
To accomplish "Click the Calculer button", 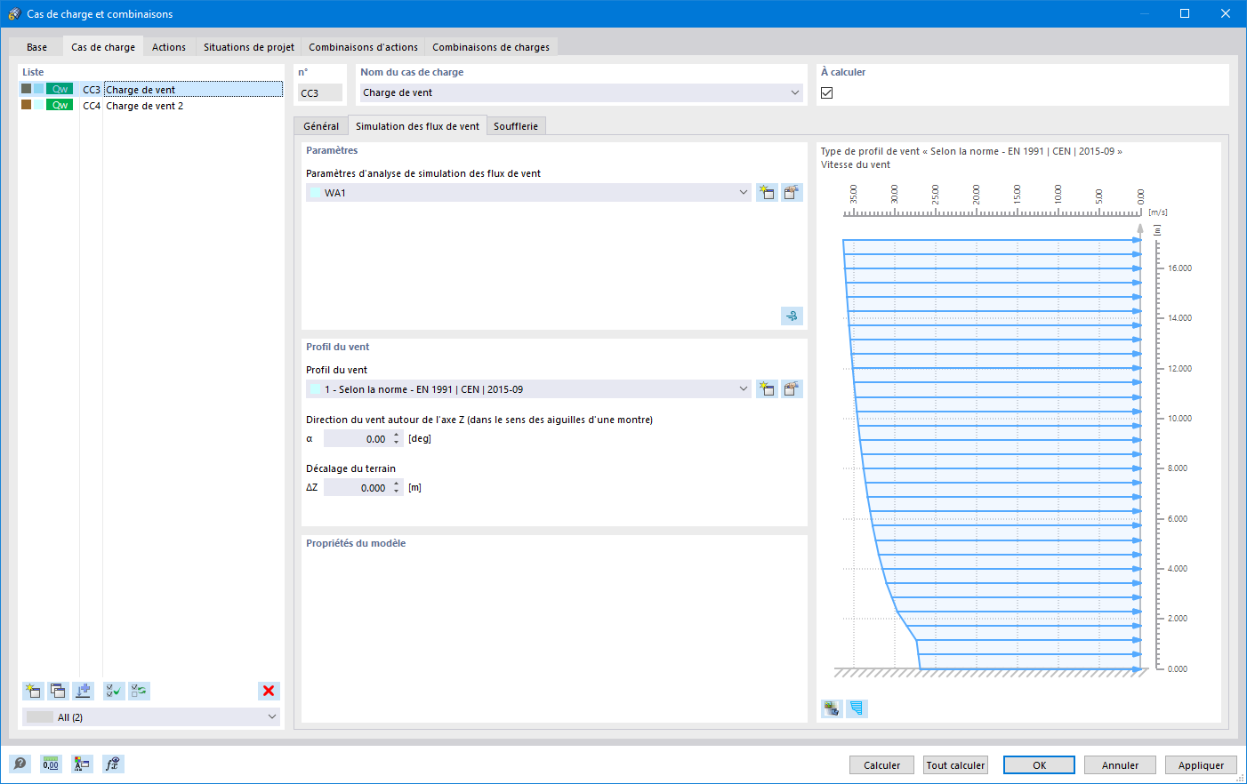I will [881, 764].
